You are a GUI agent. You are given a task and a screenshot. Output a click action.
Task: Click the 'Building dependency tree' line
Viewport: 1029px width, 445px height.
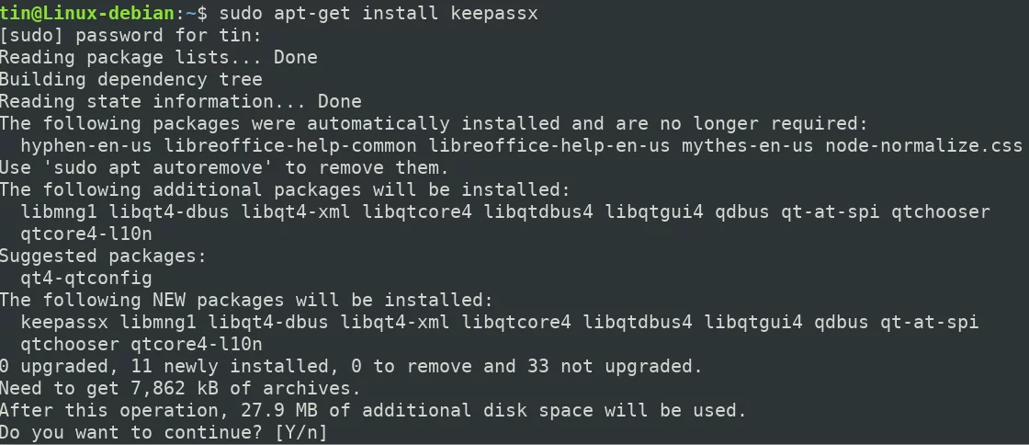click(131, 79)
